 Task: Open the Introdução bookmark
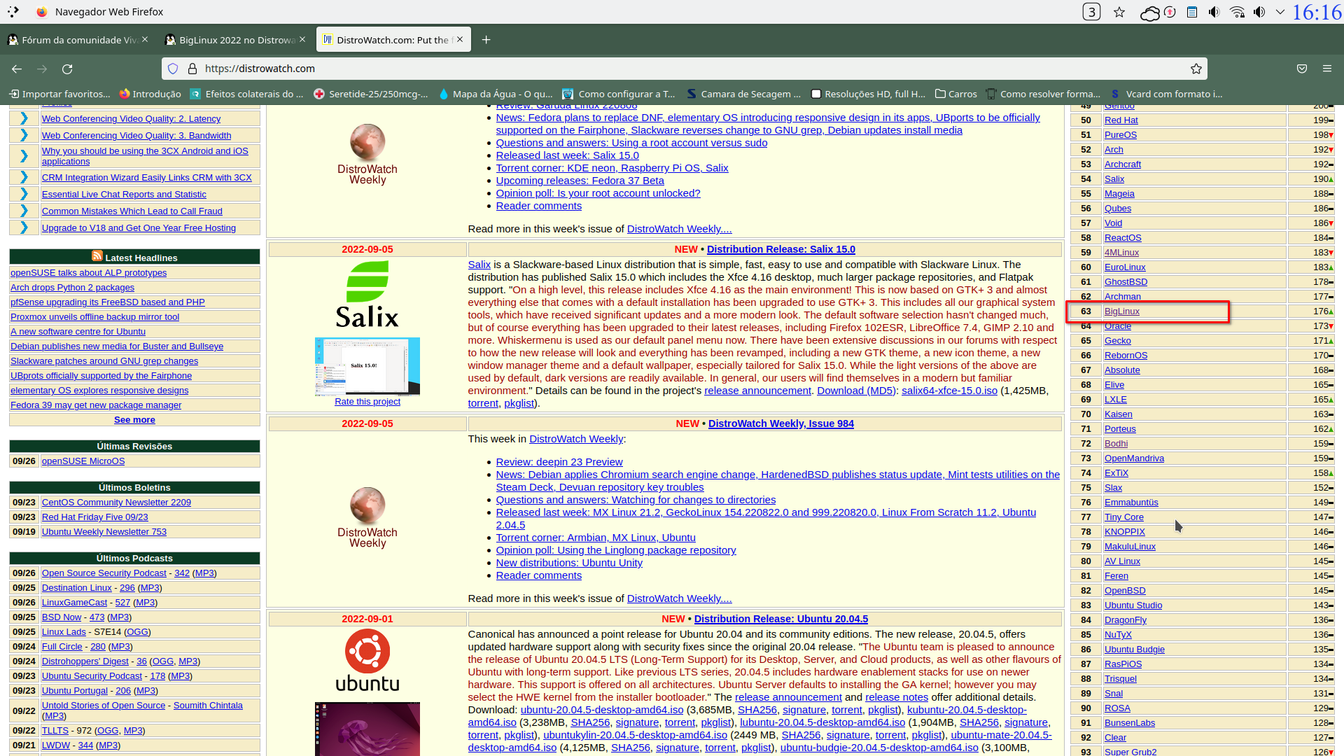(x=150, y=94)
